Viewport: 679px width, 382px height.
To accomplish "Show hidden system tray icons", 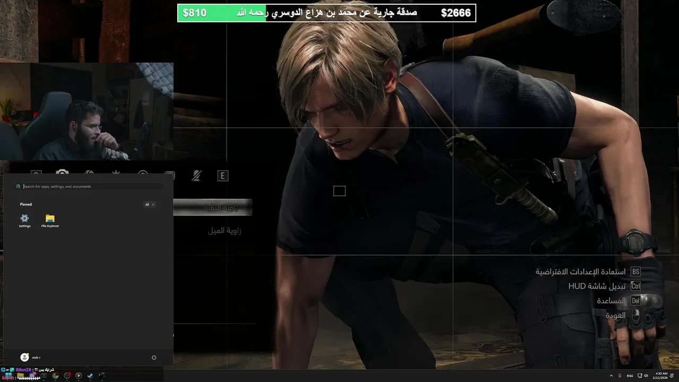I will point(611,376).
